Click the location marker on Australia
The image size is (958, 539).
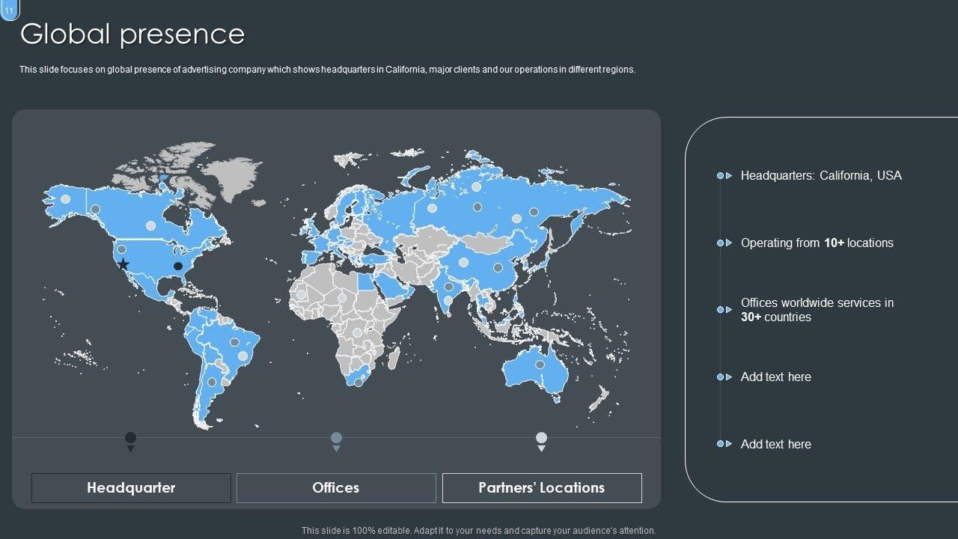tap(540, 365)
